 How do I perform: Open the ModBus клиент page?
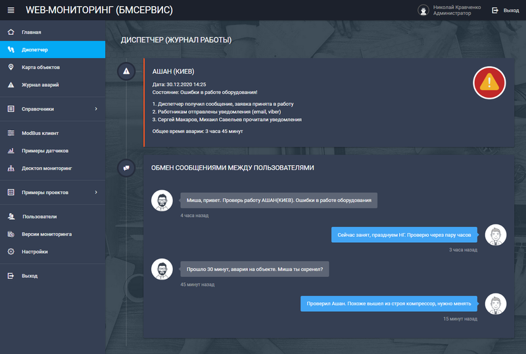53,133
